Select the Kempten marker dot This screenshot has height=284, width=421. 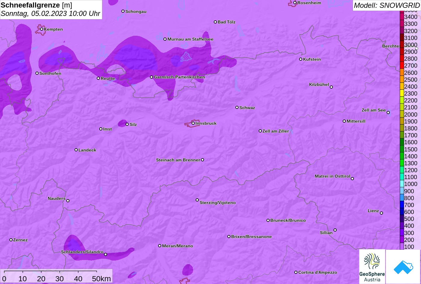41,29
